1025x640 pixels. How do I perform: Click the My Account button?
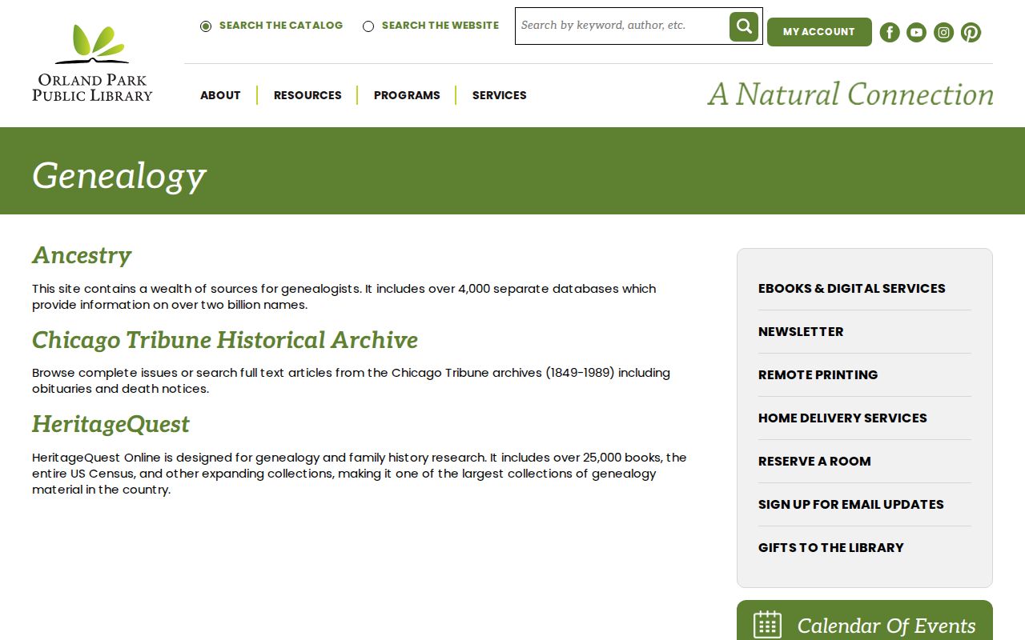(x=819, y=32)
